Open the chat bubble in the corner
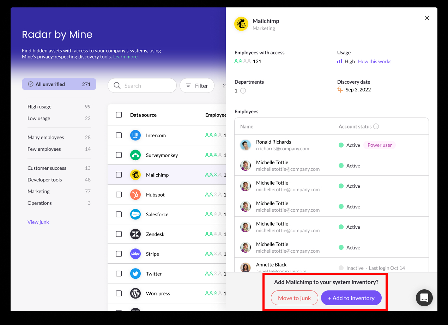 pyautogui.click(x=424, y=298)
